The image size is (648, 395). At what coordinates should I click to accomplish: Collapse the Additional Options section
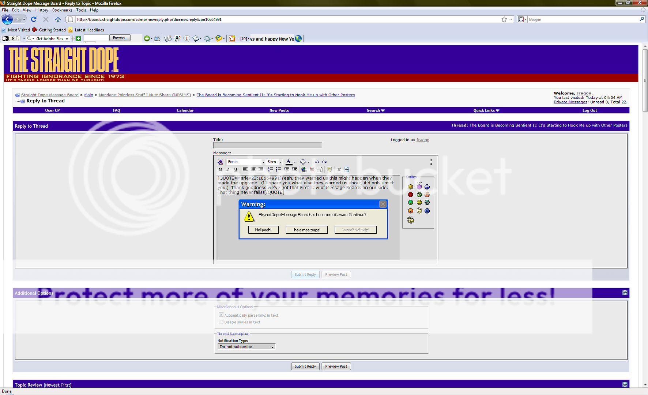coord(625,293)
